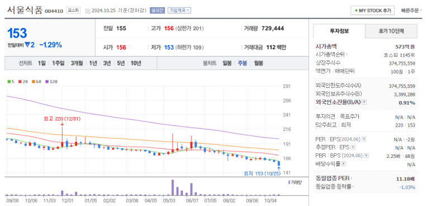Click the 실시간 badge

point(157,11)
